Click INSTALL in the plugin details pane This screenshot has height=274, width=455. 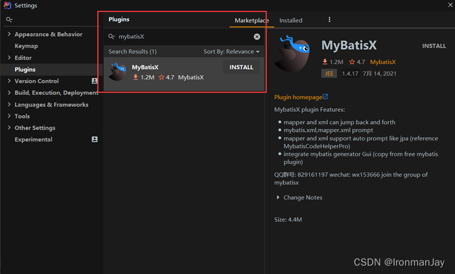[x=434, y=46]
